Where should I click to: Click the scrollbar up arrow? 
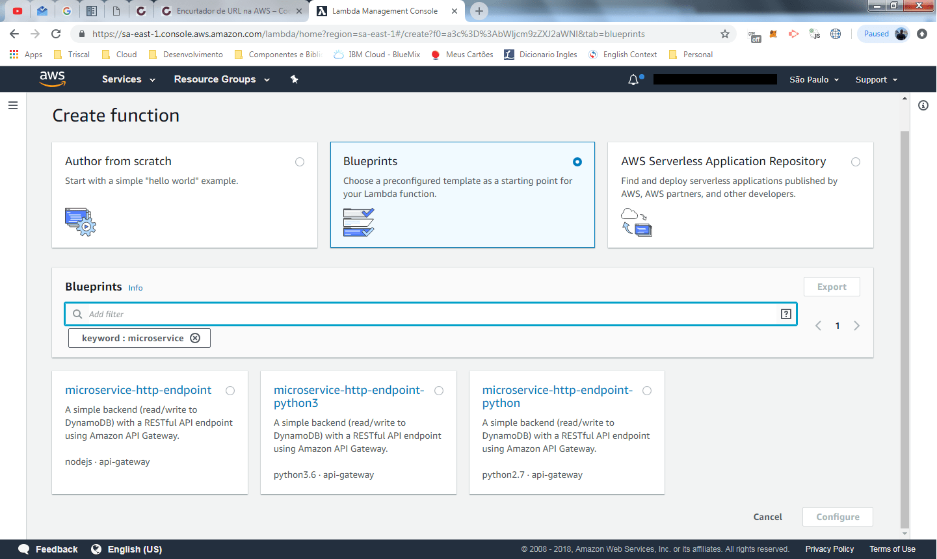pyautogui.click(x=904, y=98)
